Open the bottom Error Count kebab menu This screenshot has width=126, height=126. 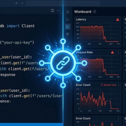[118, 118]
